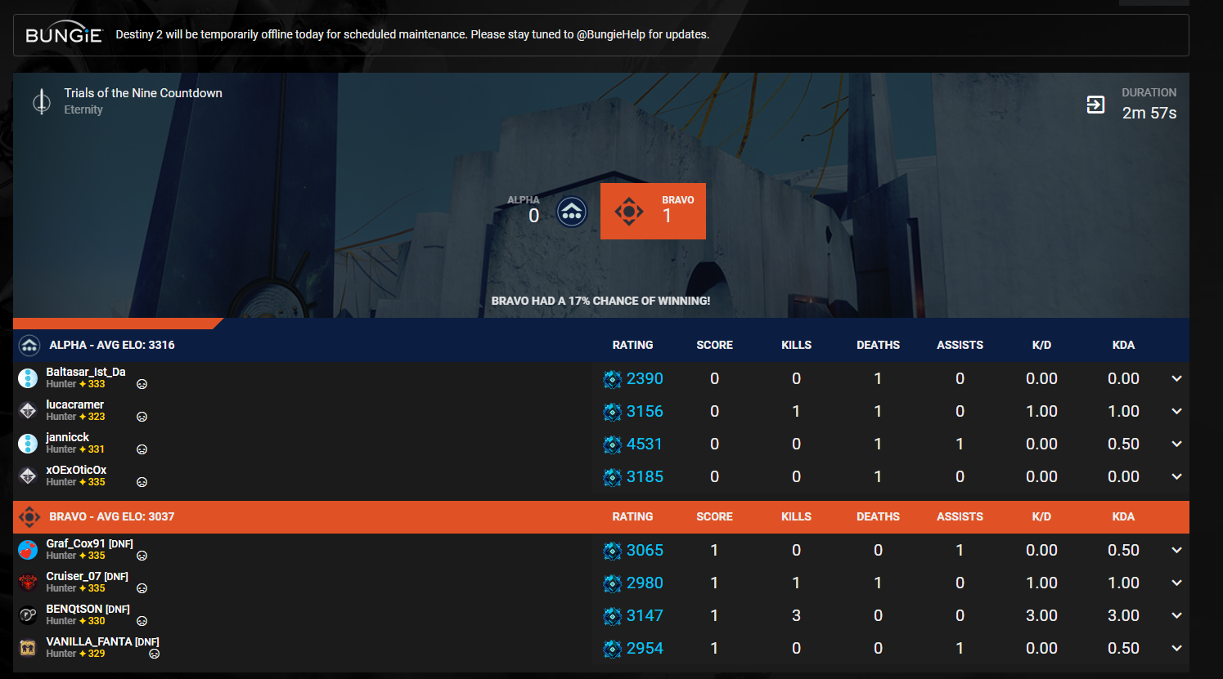Open the exit arrow icon beside Duration
The height and width of the screenshot is (679, 1223).
[1095, 105]
